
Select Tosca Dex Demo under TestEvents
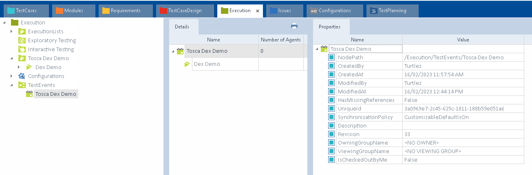[55, 94]
